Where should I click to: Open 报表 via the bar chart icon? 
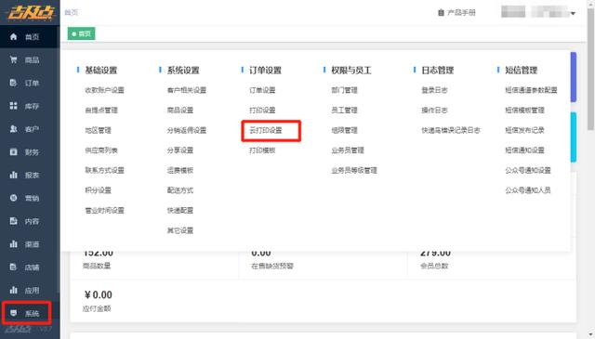(13, 175)
